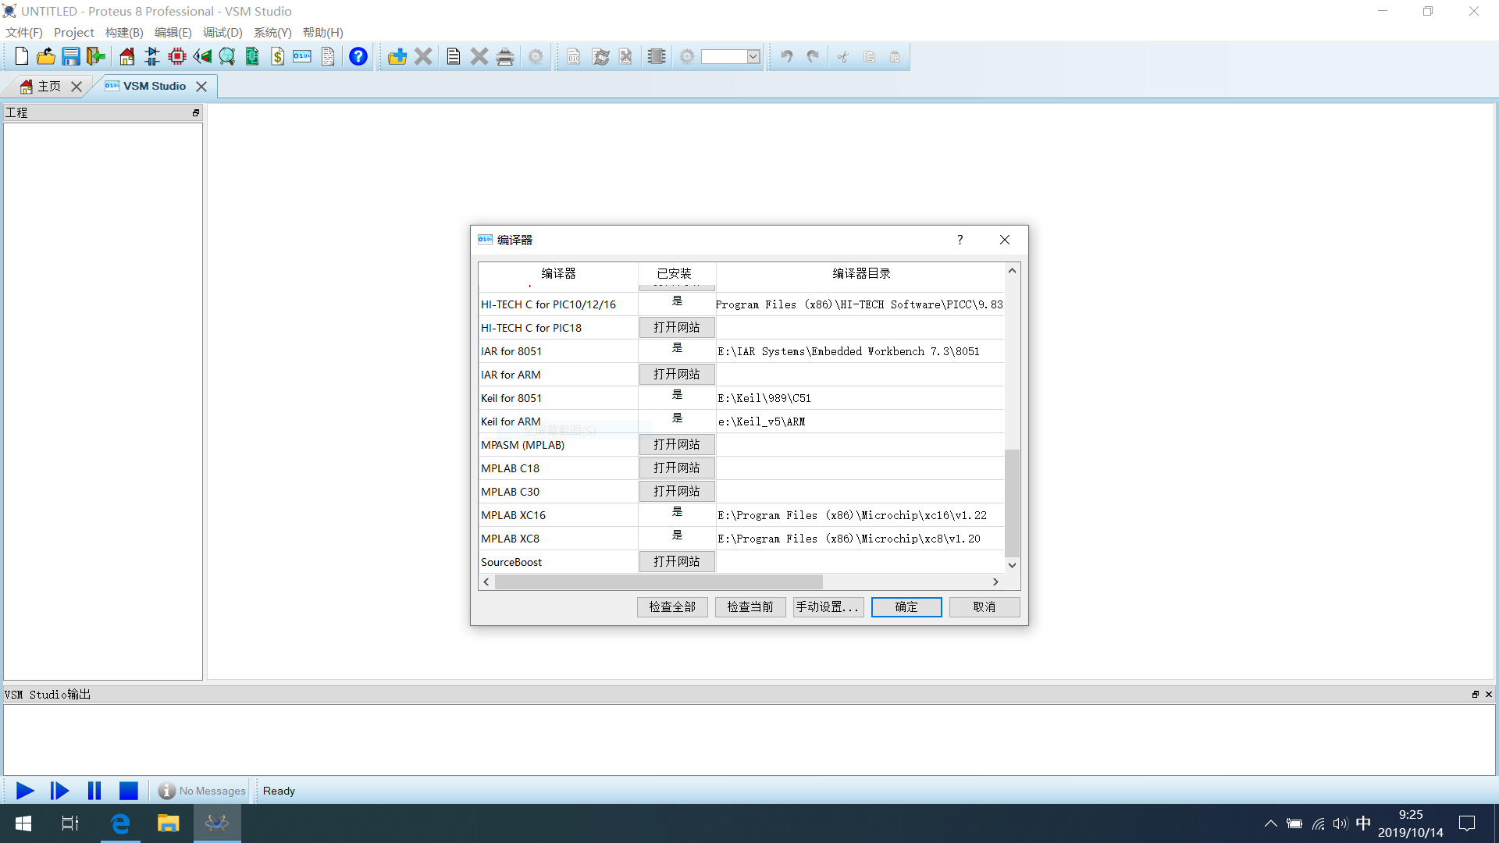1499x843 pixels.
Task: Float the 工程 panel with its dock icon
Action: tap(196, 113)
